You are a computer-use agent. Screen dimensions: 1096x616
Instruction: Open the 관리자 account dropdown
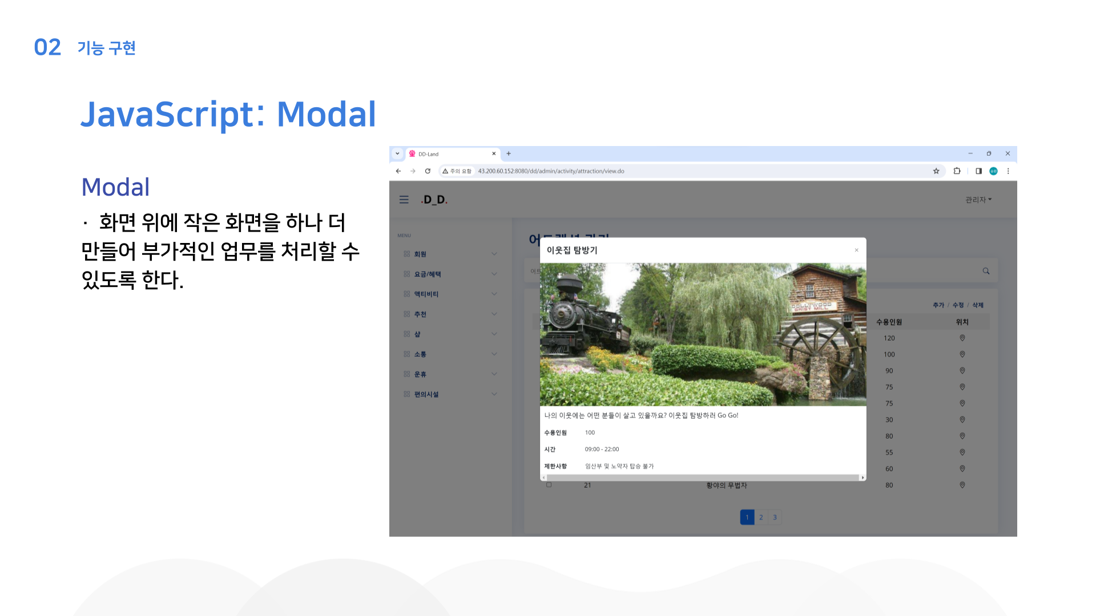pos(978,200)
